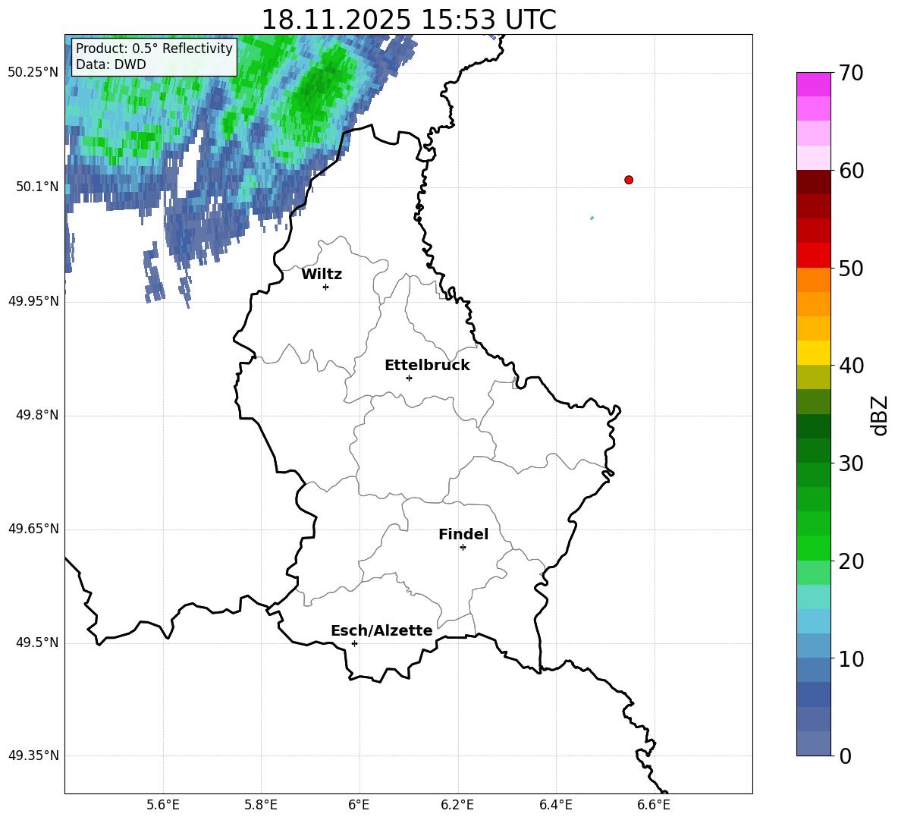The height and width of the screenshot is (820, 898).
Task: Click the Ettelbruck city label
Action: click(427, 366)
